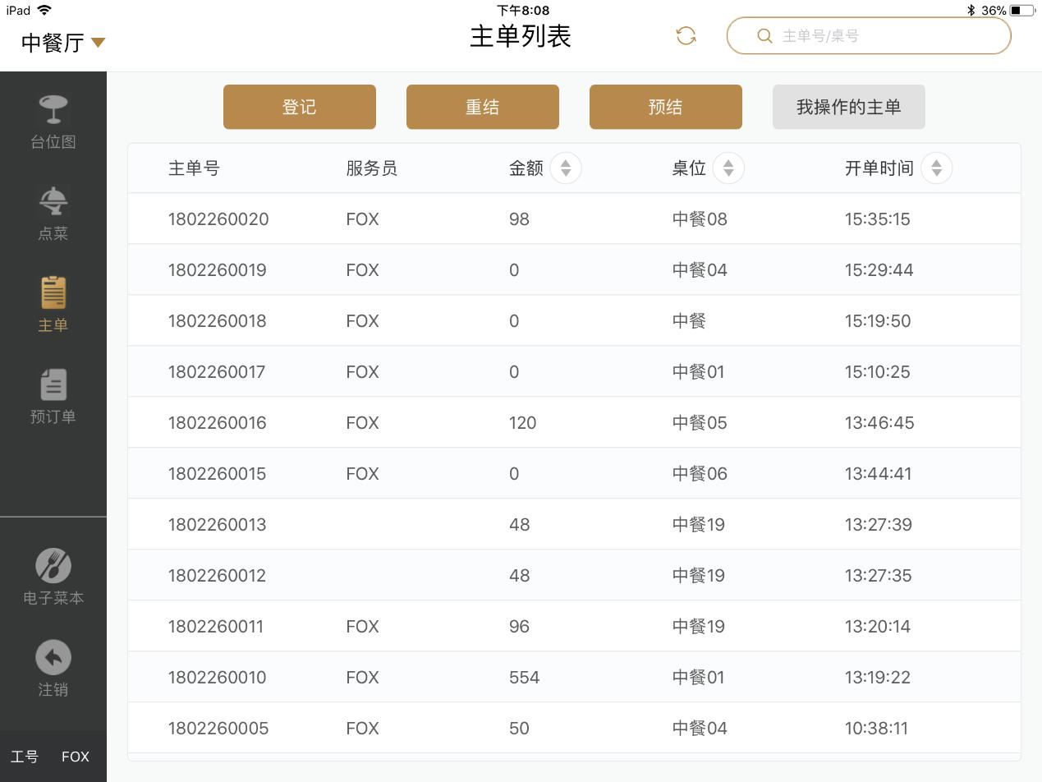The image size is (1042, 782).
Task: Select order 1802260020
Action: (x=574, y=219)
